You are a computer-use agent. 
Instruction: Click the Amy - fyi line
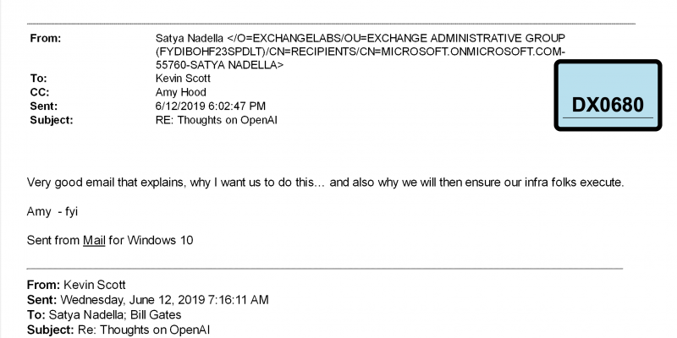coord(52,212)
